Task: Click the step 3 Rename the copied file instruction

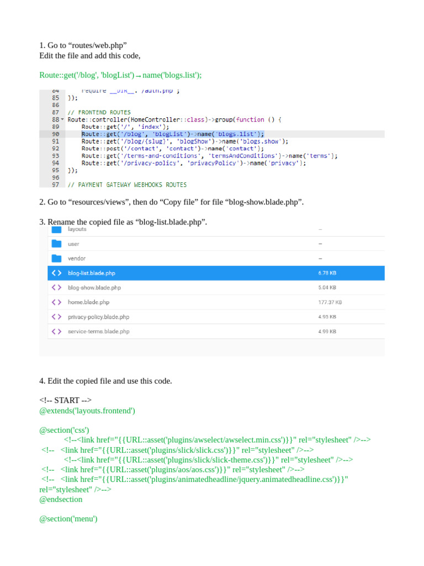Action: [123, 222]
